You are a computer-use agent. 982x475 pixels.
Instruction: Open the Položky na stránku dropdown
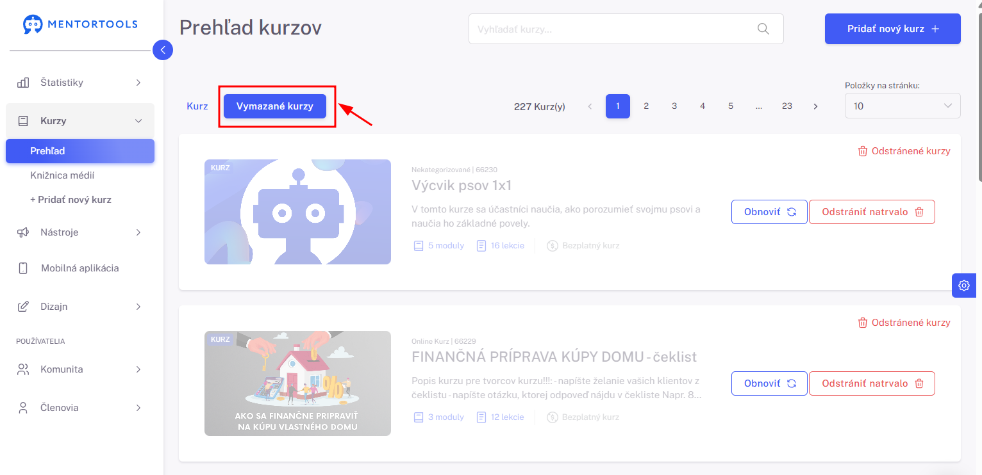(903, 106)
